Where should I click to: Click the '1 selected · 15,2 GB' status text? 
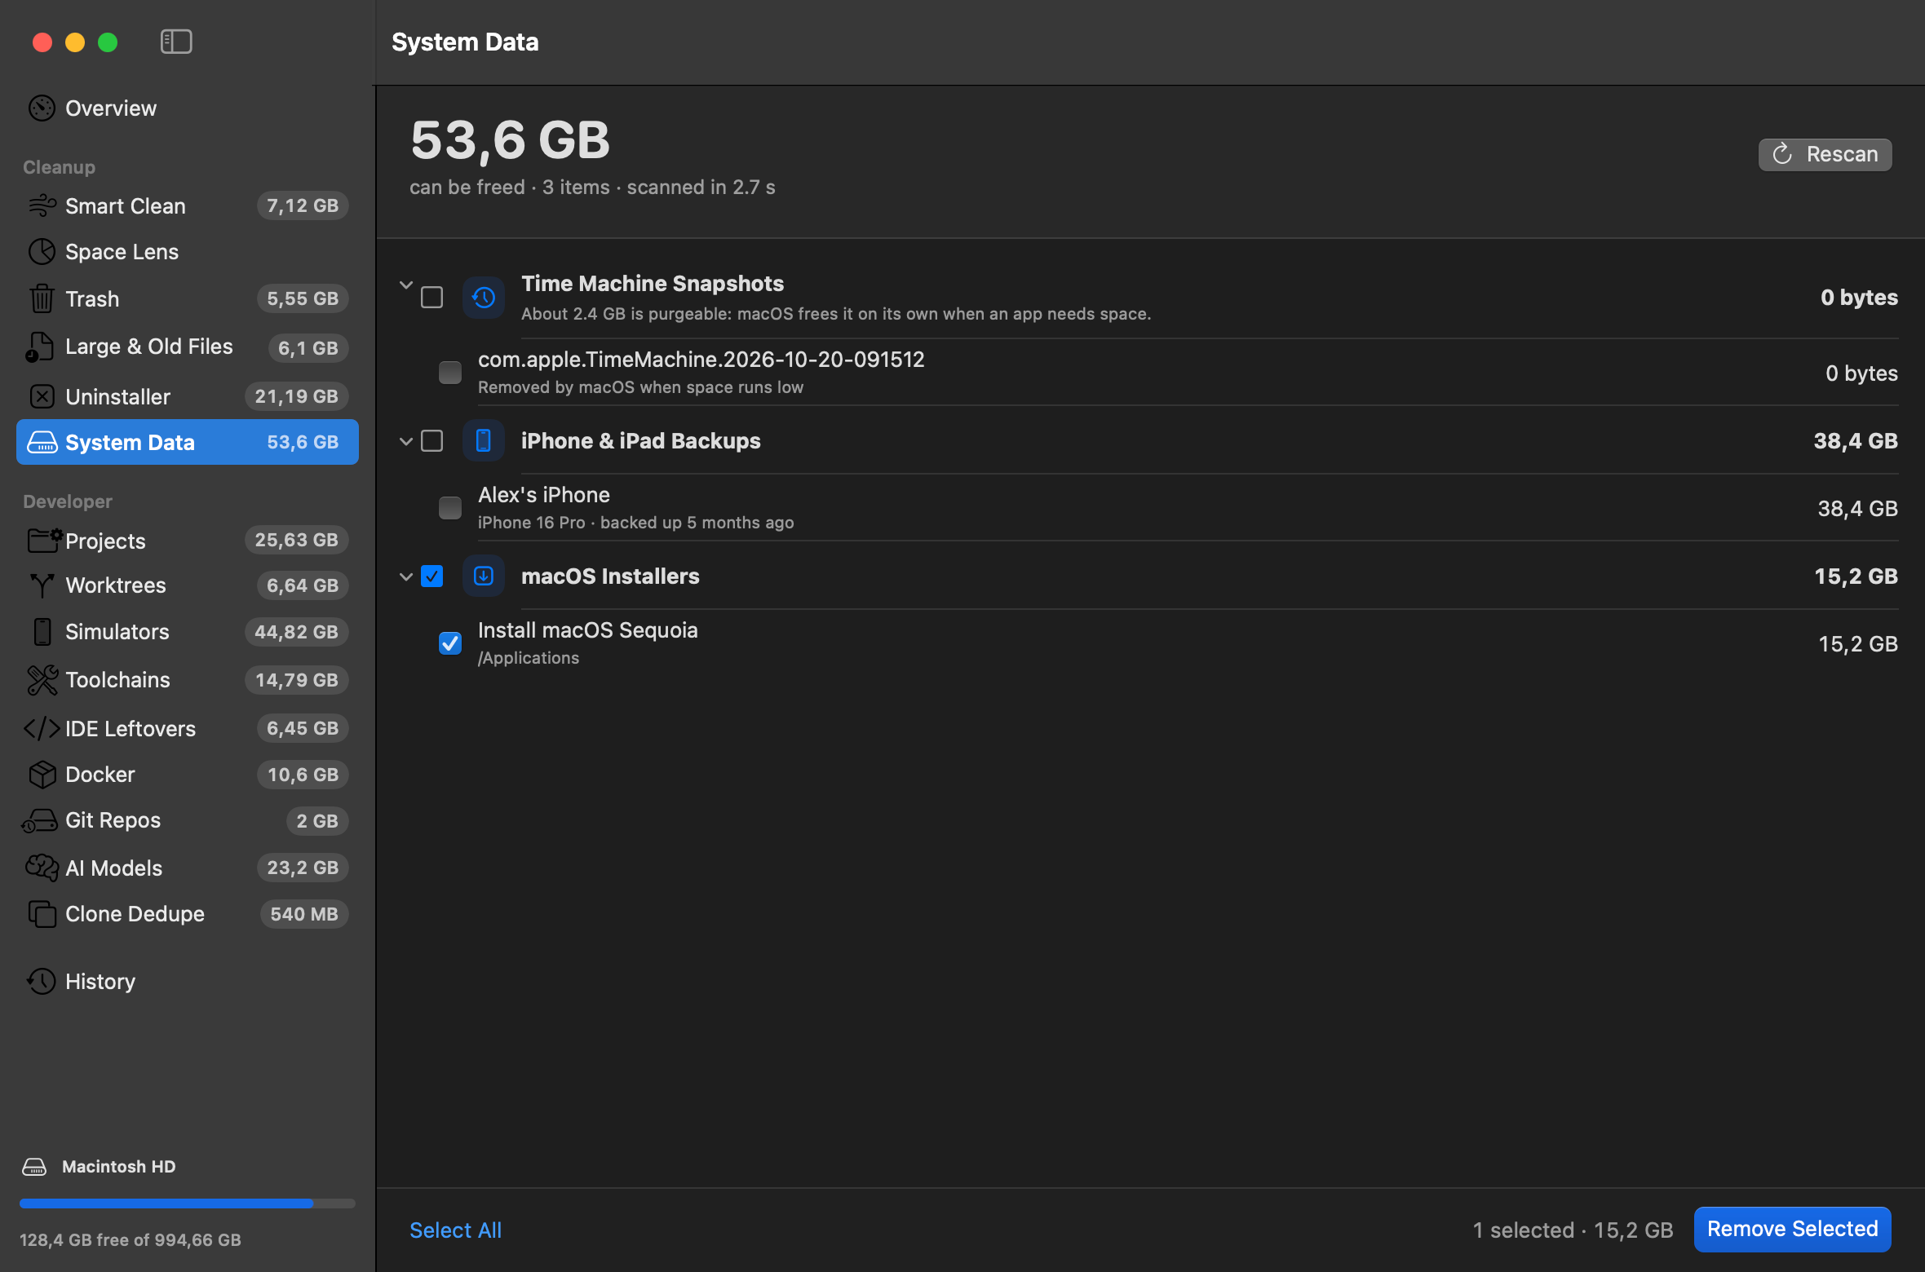(x=1573, y=1230)
